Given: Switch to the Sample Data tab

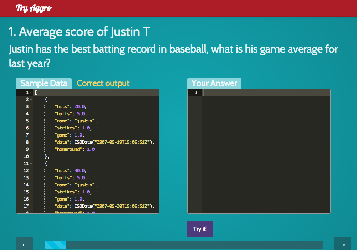Looking at the screenshot, I should tap(44, 83).
